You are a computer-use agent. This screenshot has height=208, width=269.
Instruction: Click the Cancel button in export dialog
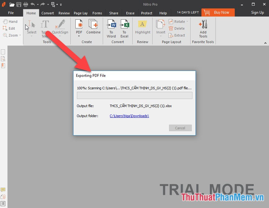[x=180, y=128]
